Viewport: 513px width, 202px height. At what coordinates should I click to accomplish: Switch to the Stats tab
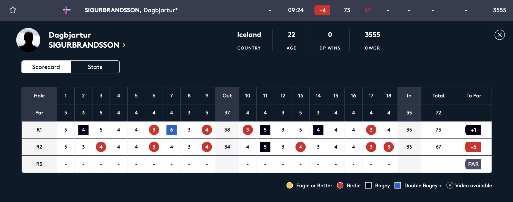click(x=95, y=67)
